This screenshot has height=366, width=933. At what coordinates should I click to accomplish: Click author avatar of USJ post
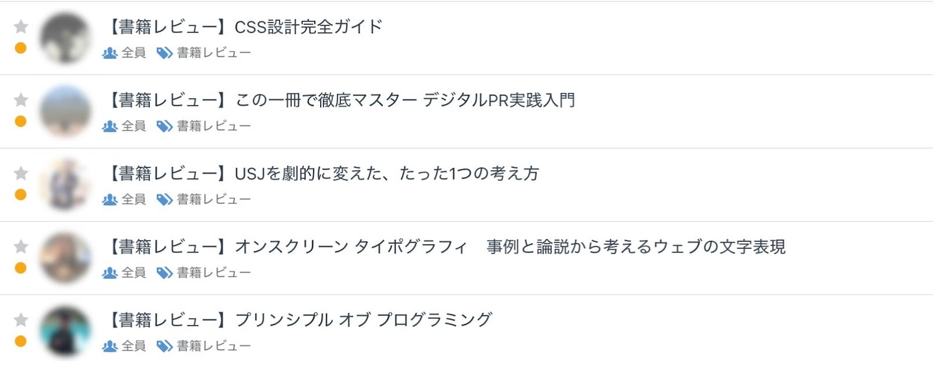tap(65, 184)
